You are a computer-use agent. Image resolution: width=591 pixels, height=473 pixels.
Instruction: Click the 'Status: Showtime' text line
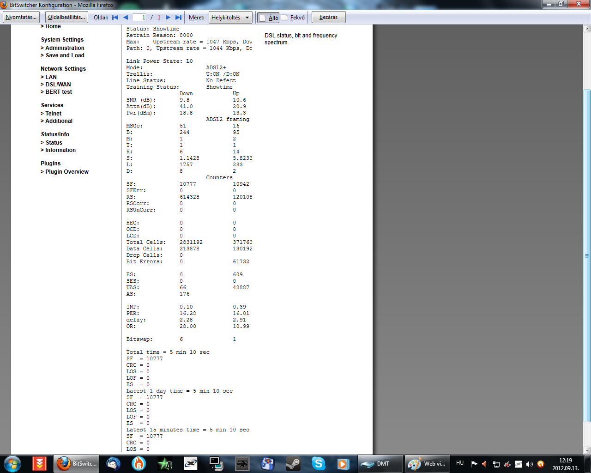click(x=153, y=29)
